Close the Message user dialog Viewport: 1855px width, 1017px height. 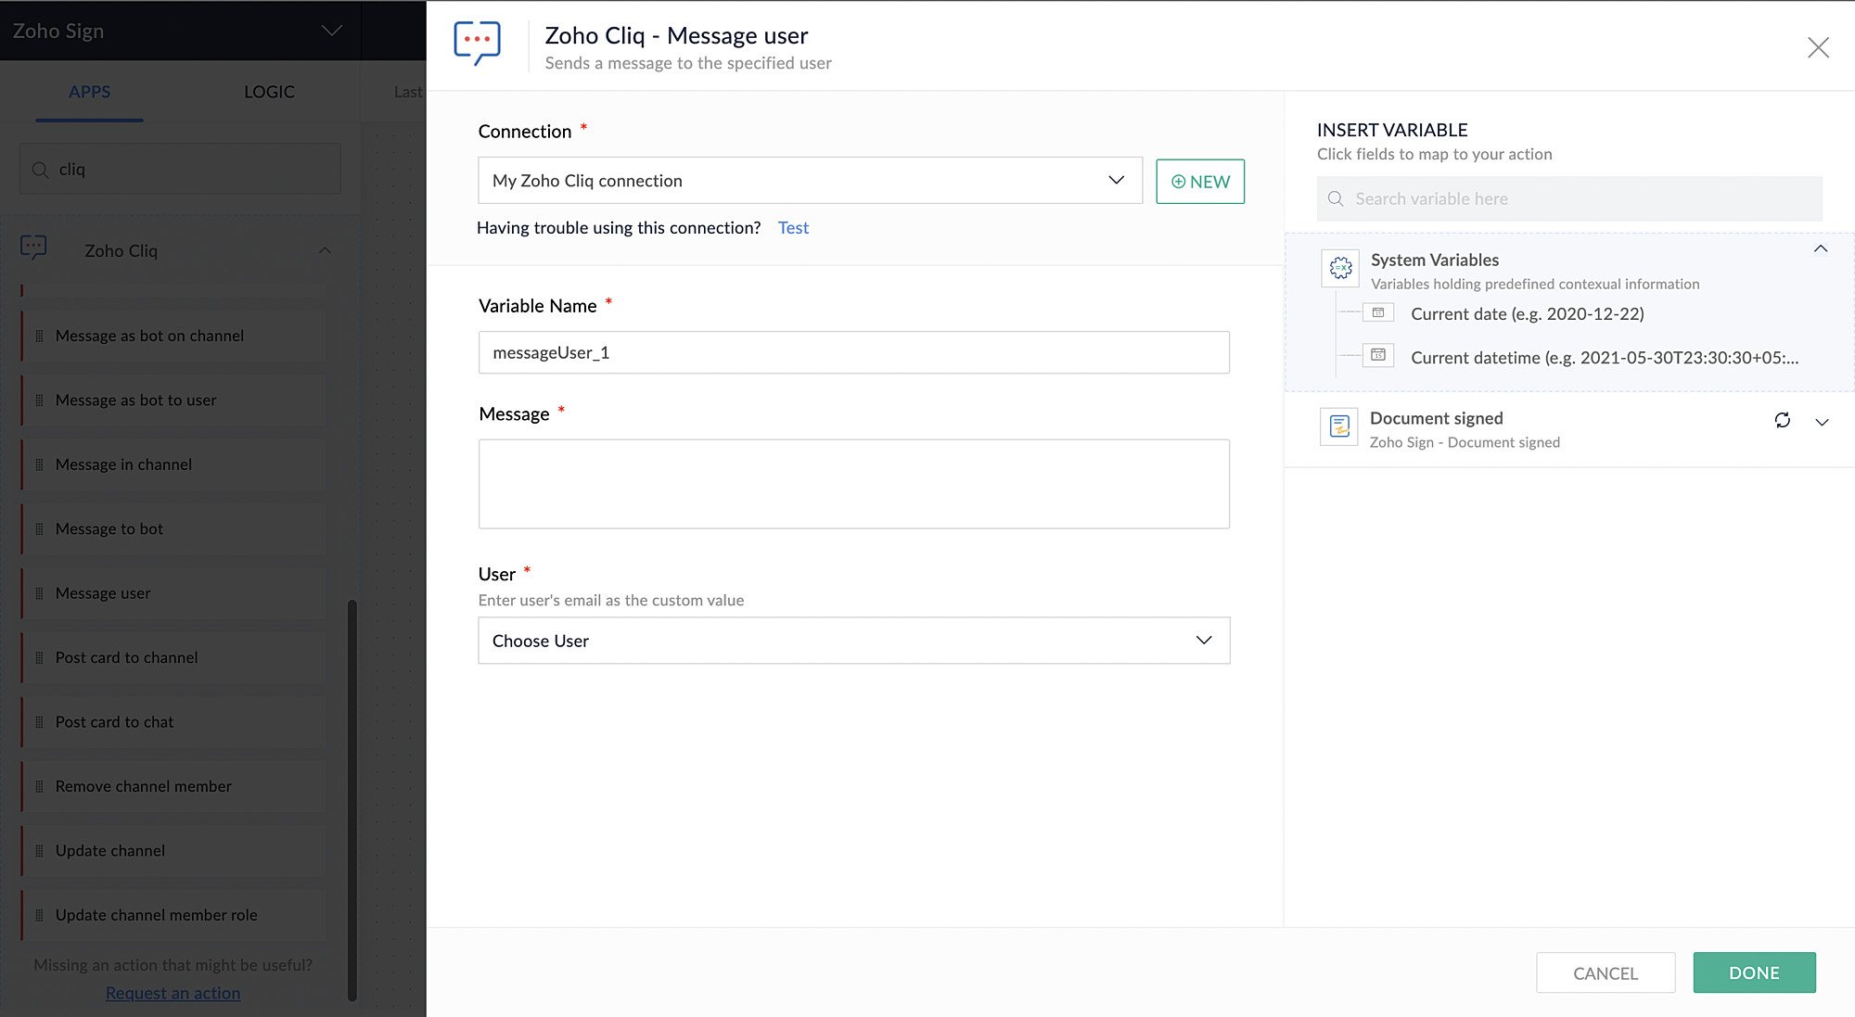click(x=1818, y=47)
